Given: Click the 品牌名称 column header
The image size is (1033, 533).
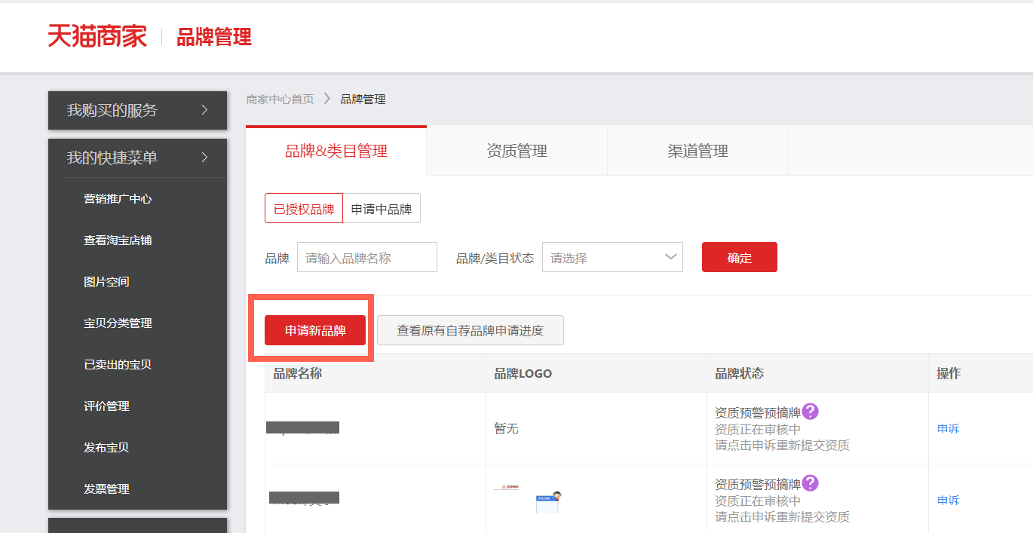Looking at the screenshot, I should pyautogui.click(x=297, y=373).
